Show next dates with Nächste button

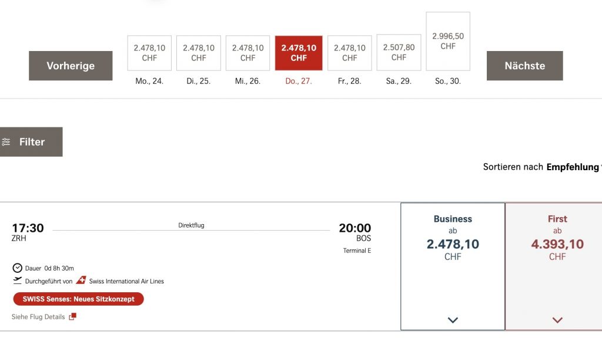pyautogui.click(x=524, y=66)
